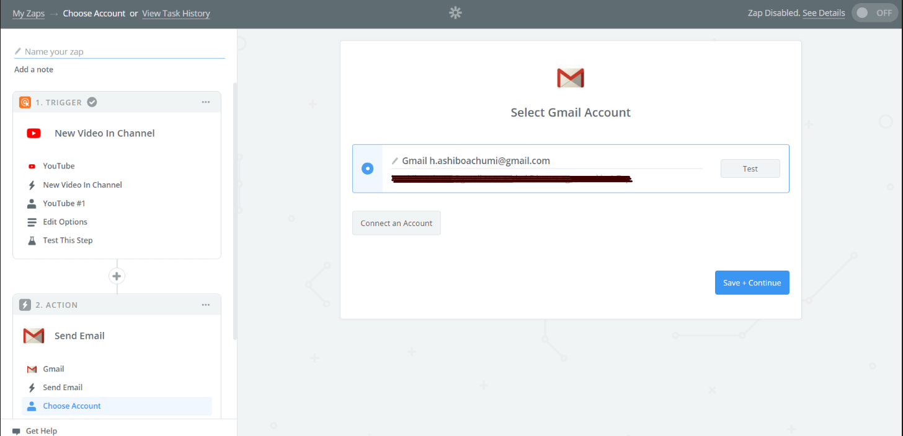Click the pencil icon beside the Gmail account name
903x436 pixels.
click(x=395, y=160)
